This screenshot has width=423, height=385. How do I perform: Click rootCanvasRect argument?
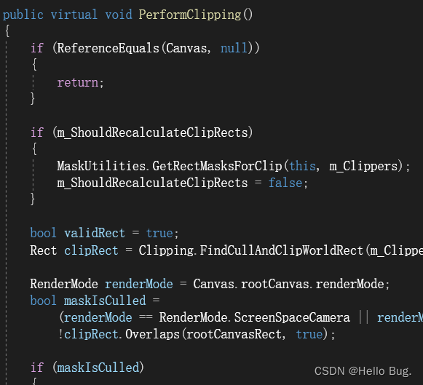[x=234, y=334]
